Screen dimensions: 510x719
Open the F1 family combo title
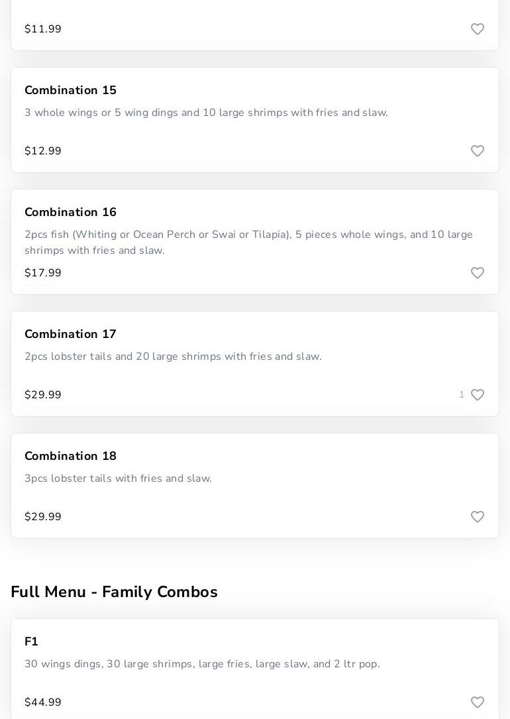pyautogui.click(x=31, y=641)
